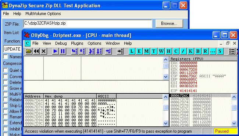Click disassembly pane's scroll down arrow
This screenshot has height=136, width=239.
(165, 77)
